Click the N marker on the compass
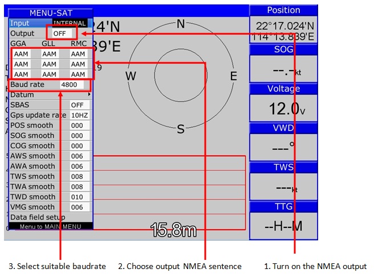Viewport: 374px width, 277px height. pos(181,24)
